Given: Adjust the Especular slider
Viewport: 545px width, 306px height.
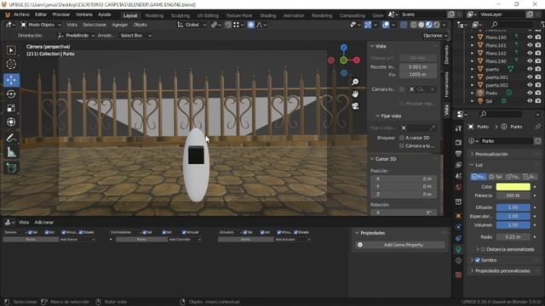Looking at the screenshot, I should click(513, 216).
